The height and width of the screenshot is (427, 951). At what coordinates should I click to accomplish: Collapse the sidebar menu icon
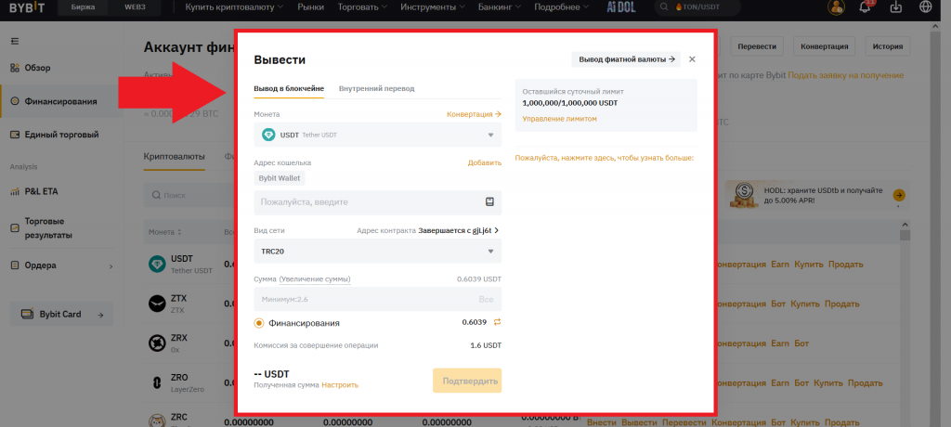tap(15, 41)
